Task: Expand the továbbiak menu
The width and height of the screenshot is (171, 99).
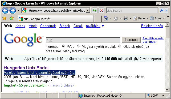Action: point(95,26)
